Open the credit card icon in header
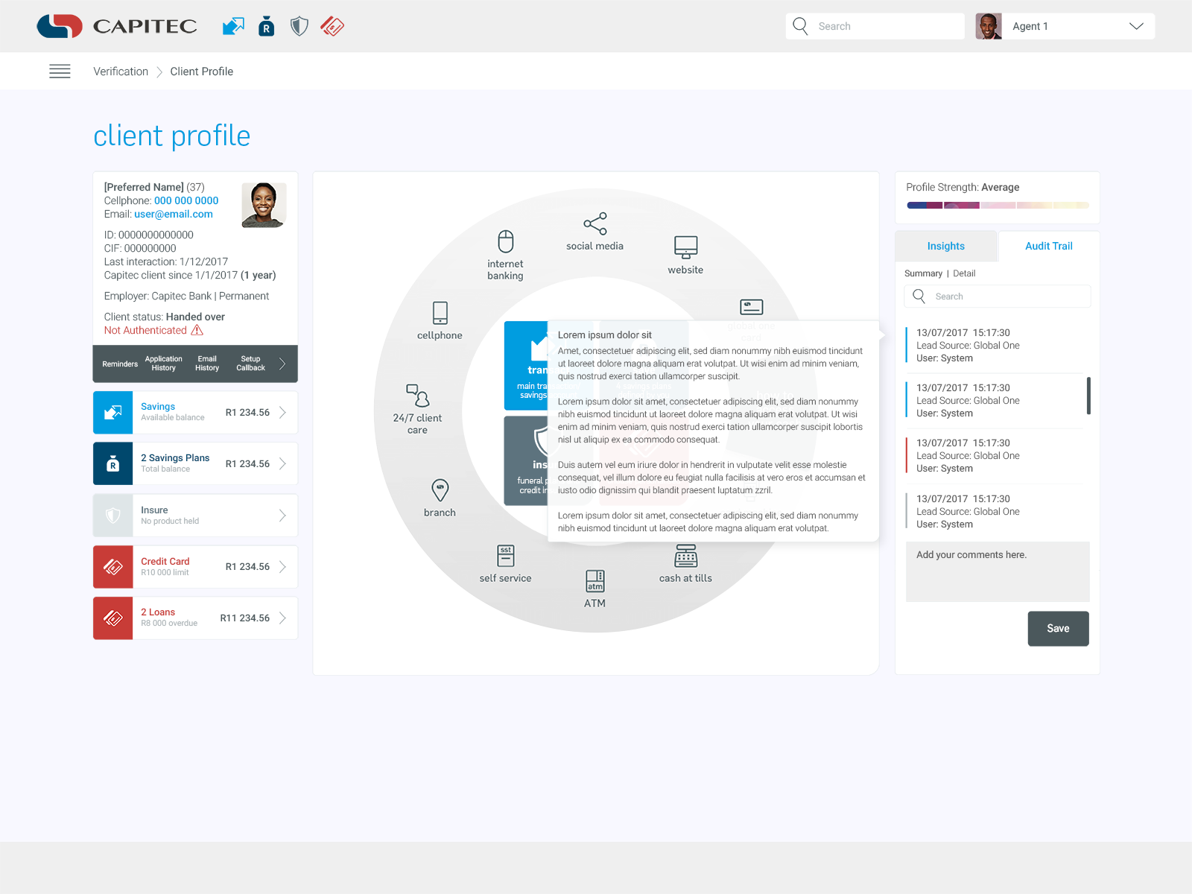 (332, 27)
